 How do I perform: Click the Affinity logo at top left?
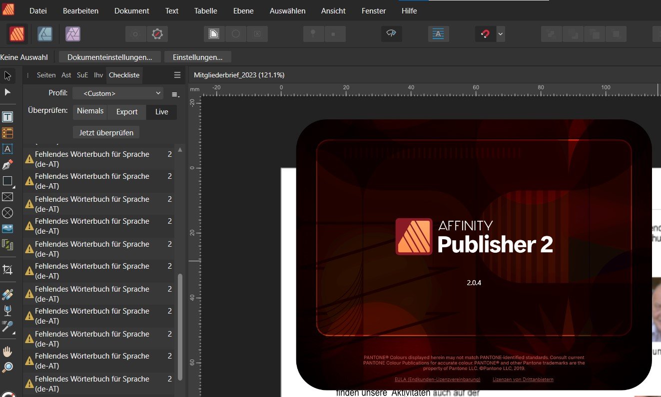(8, 10)
